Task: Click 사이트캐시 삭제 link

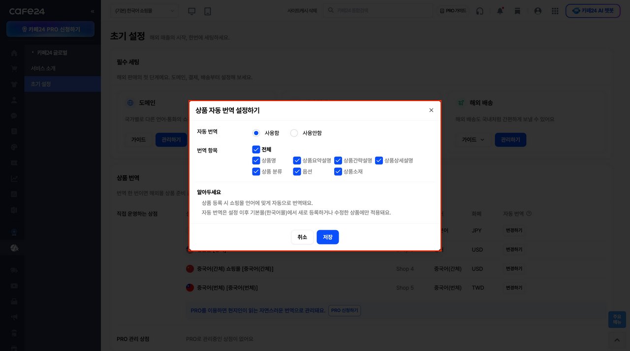Action: [302, 10]
